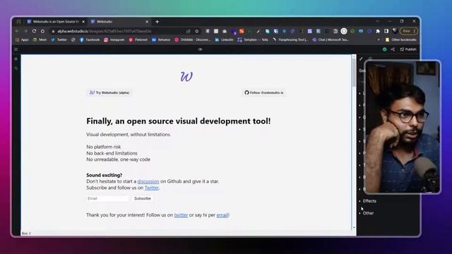This screenshot has height=254, width=452.
Task: Click the second icon in left sidebar
Action: click(16, 68)
